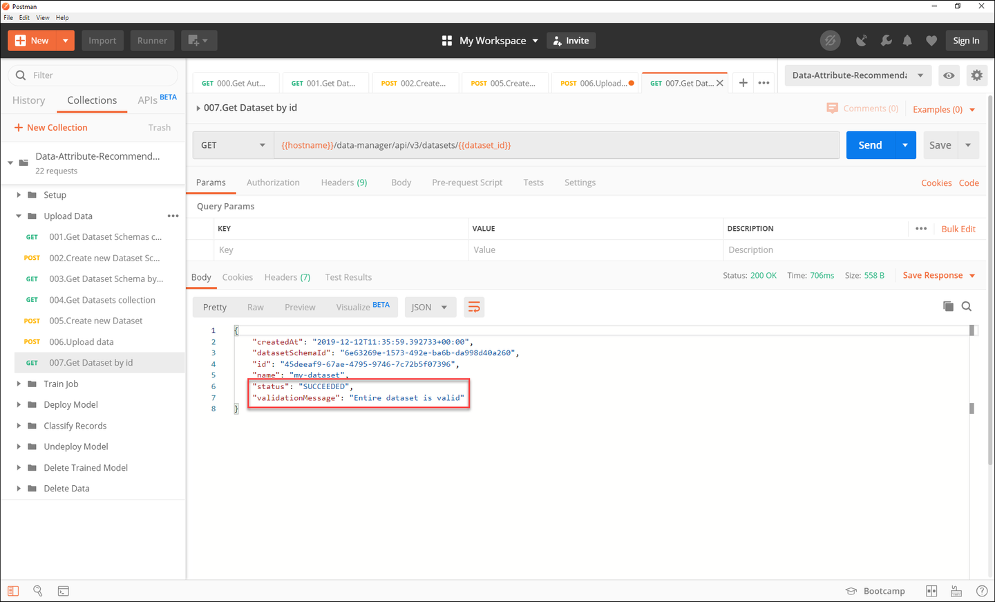
Task: Switch to two-pane layout icon
Action: pos(931,591)
